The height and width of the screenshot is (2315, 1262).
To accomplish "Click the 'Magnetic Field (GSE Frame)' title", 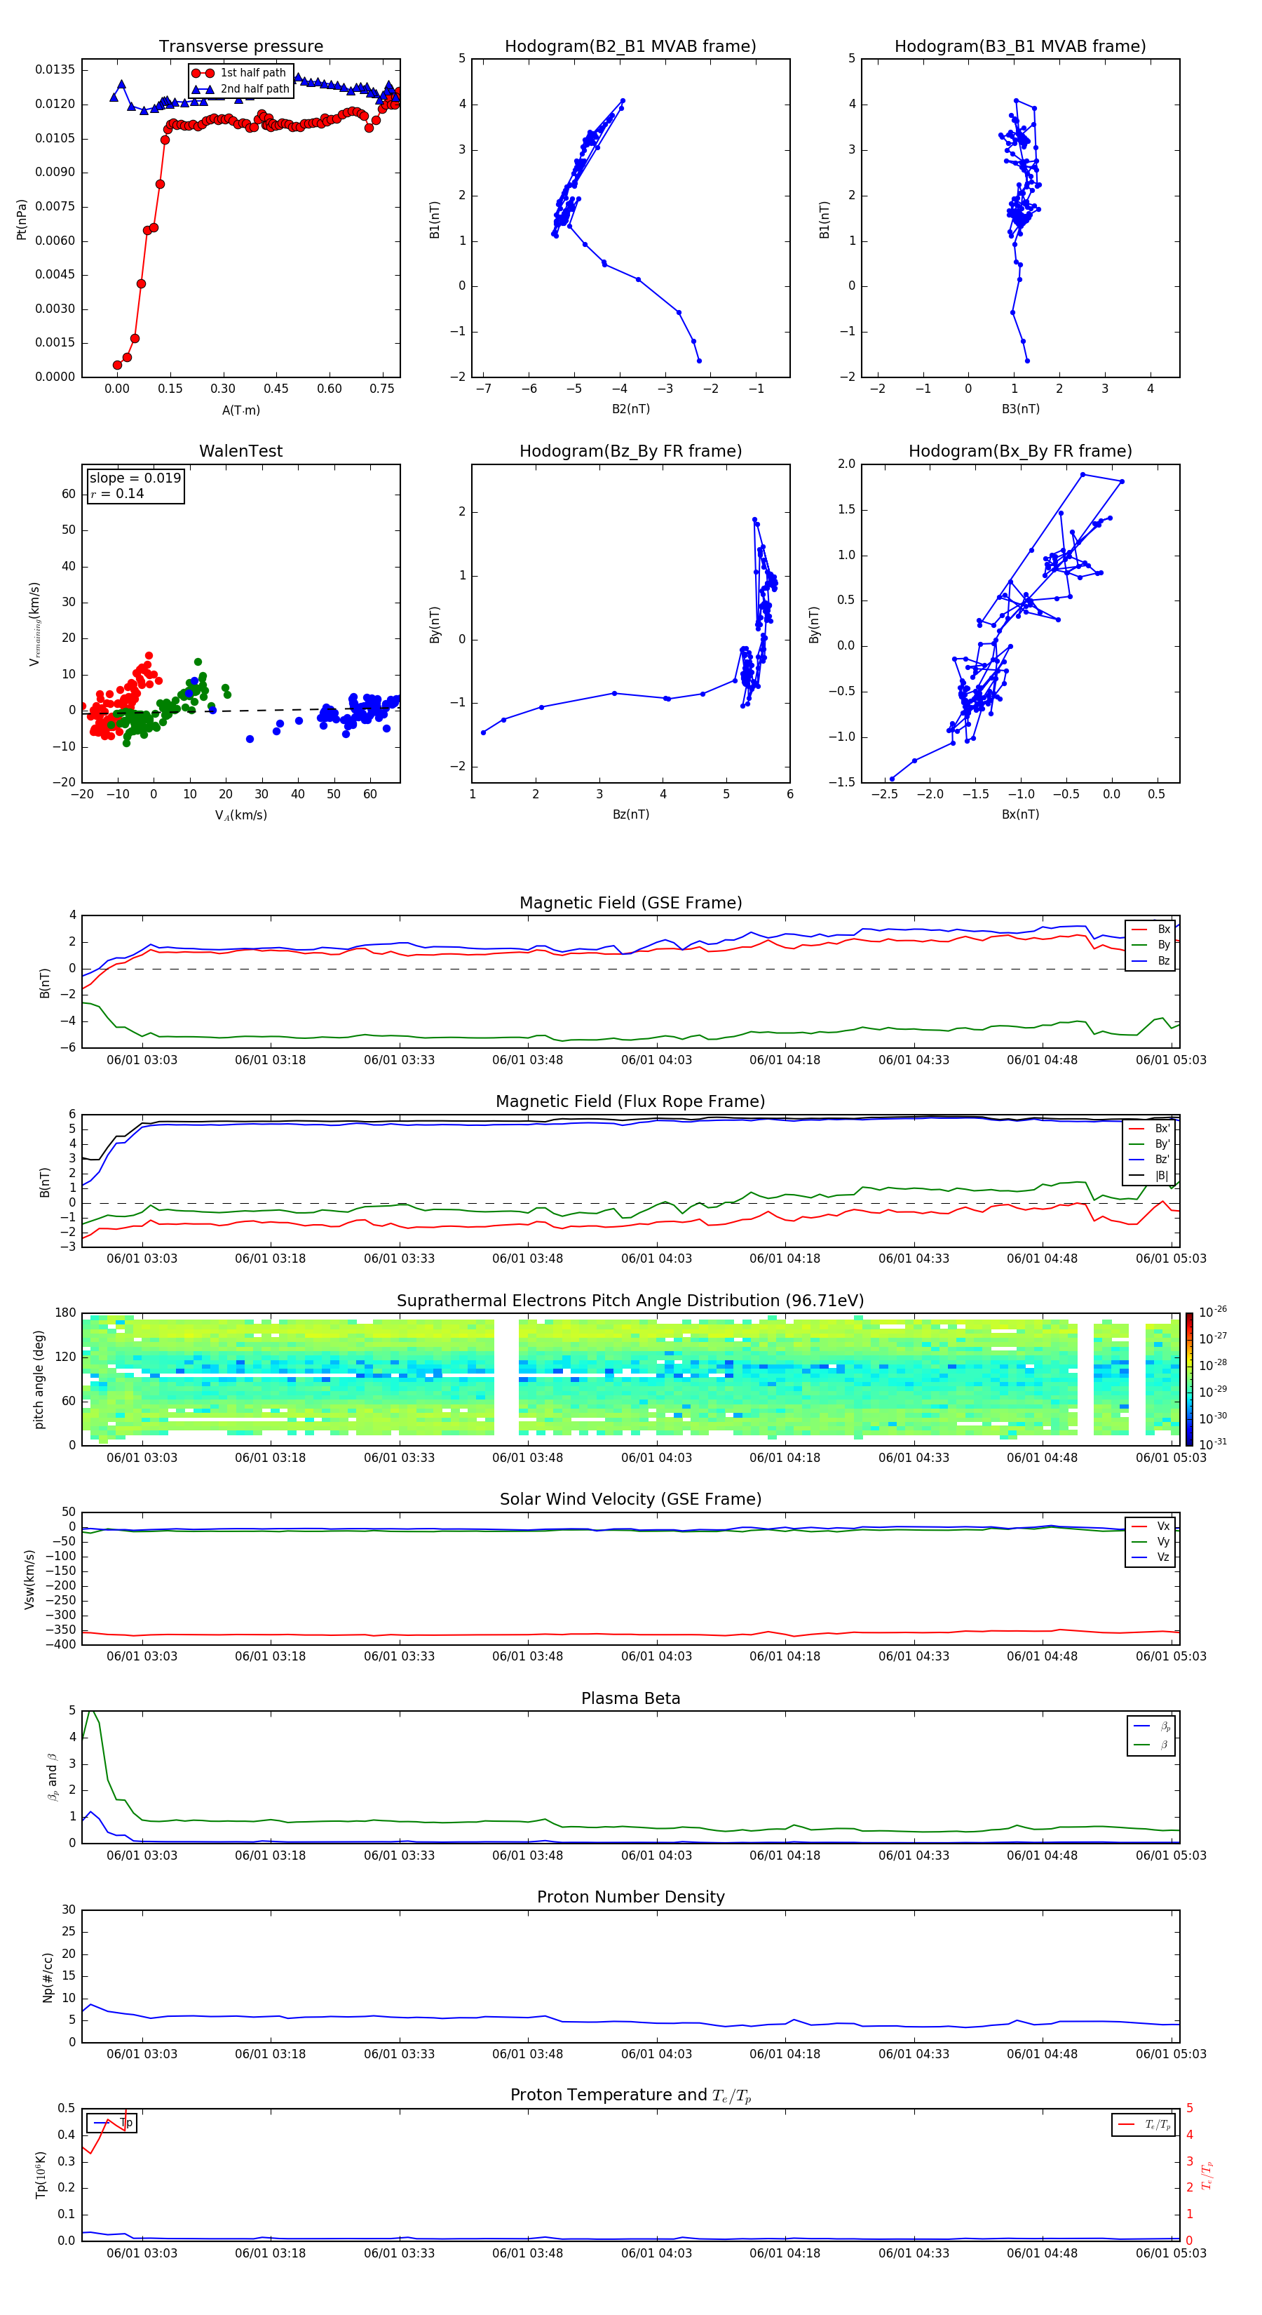I will tap(630, 903).
